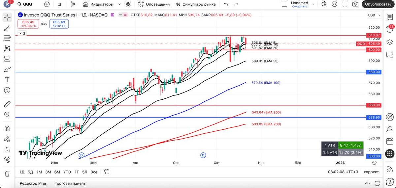Click the Сохранить layout link
The image size is (396, 188).
click(x=299, y=7)
